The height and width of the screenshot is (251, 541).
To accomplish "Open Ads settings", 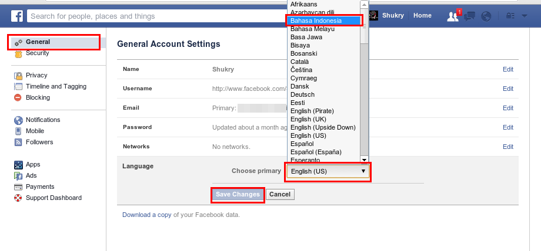I will pos(31,175).
